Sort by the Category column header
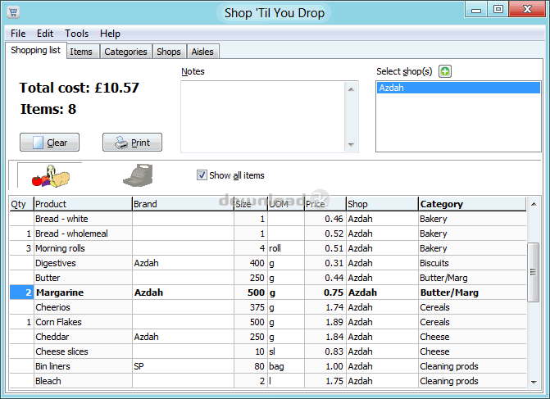The width and height of the screenshot is (550, 399). (472, 204)
